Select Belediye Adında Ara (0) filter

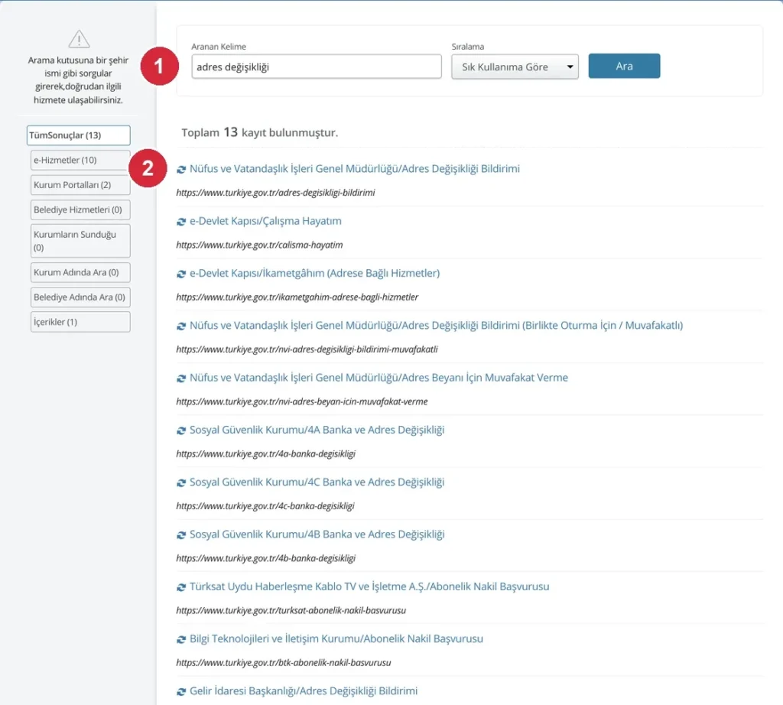80,297
